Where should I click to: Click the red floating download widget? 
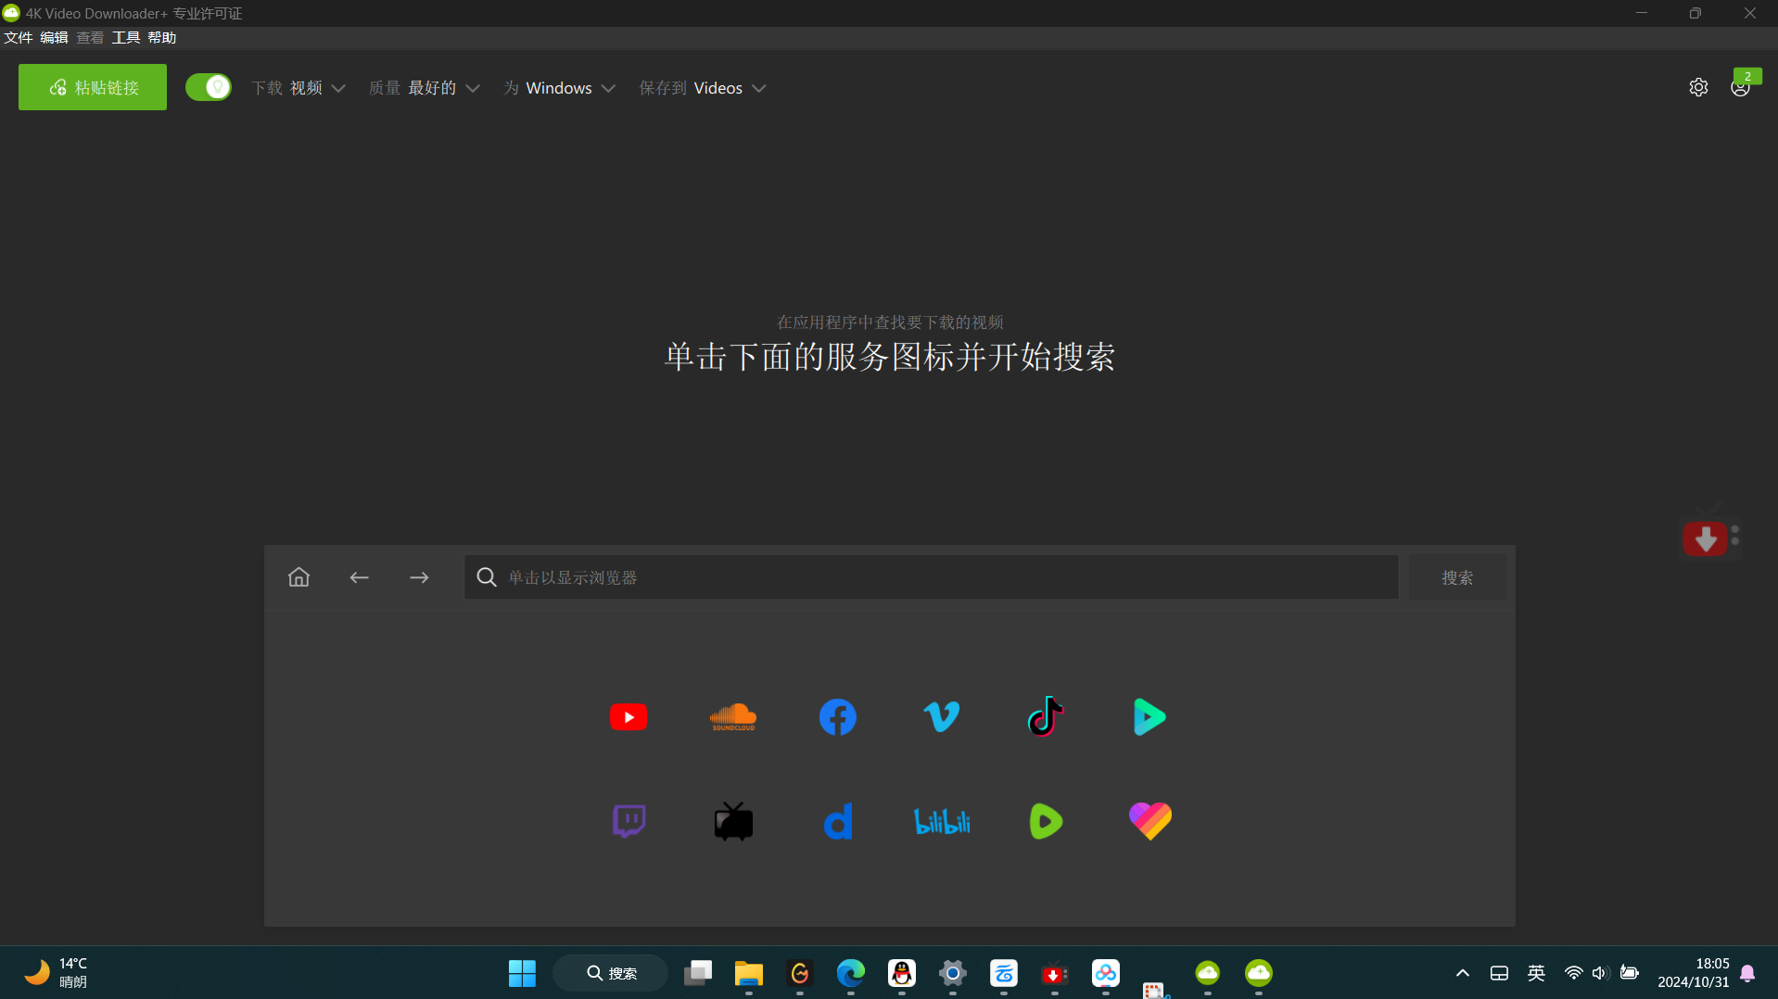coord(1705,539)
